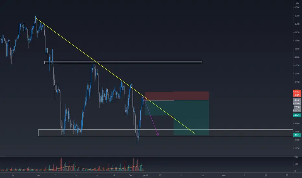Click the 43.00 price axis label
Viewport: 302px width, 178px height.
click(297, 74)
